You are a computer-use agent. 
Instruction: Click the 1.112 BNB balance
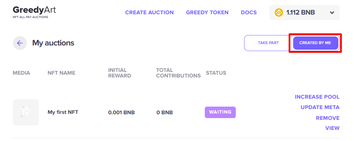click(x=300, y=13)
